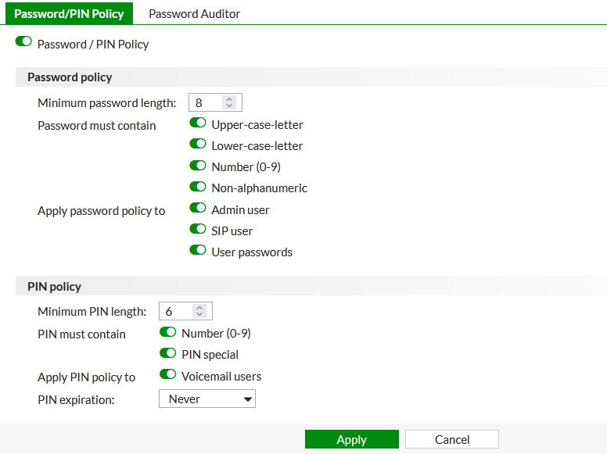Click the Minimum PIN length field
Viewport: 607px width, 454px height.
(185, 311)
